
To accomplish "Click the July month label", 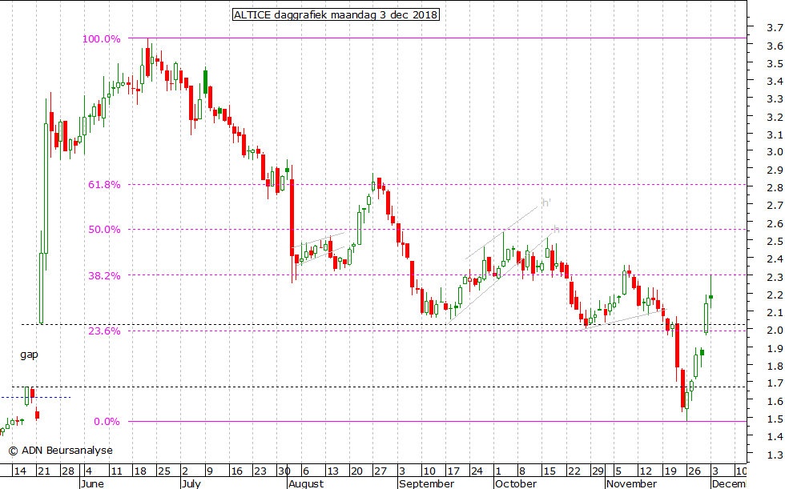I will pos(191,483).
